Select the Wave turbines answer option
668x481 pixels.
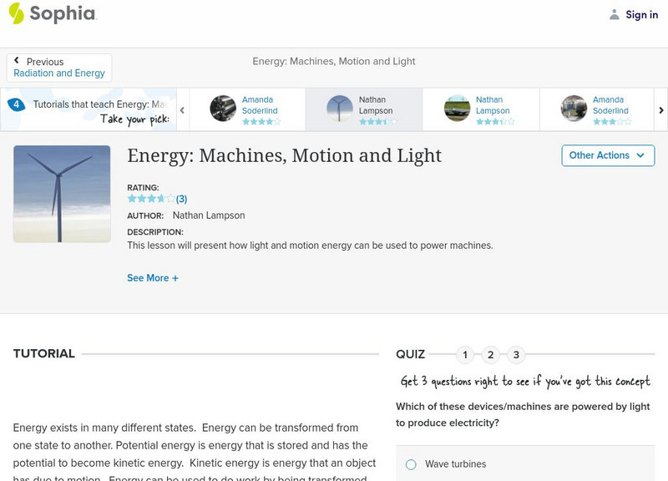click(411, 464)
